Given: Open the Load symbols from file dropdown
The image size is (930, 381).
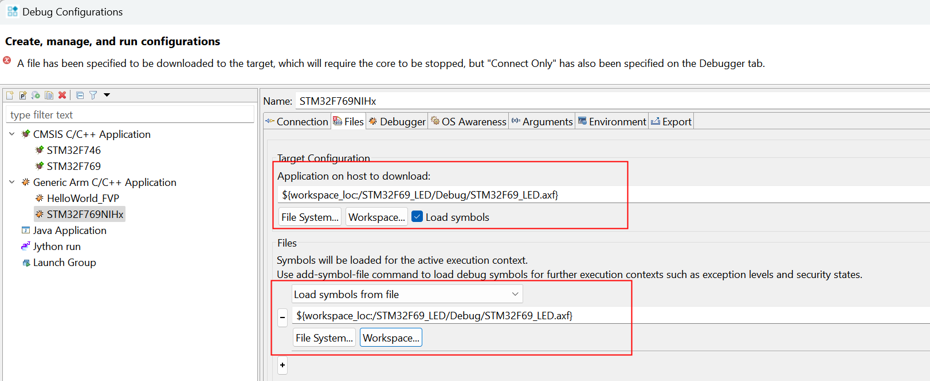Looking at the screenshot, I should pyautogui.click(x=407, y=294).
